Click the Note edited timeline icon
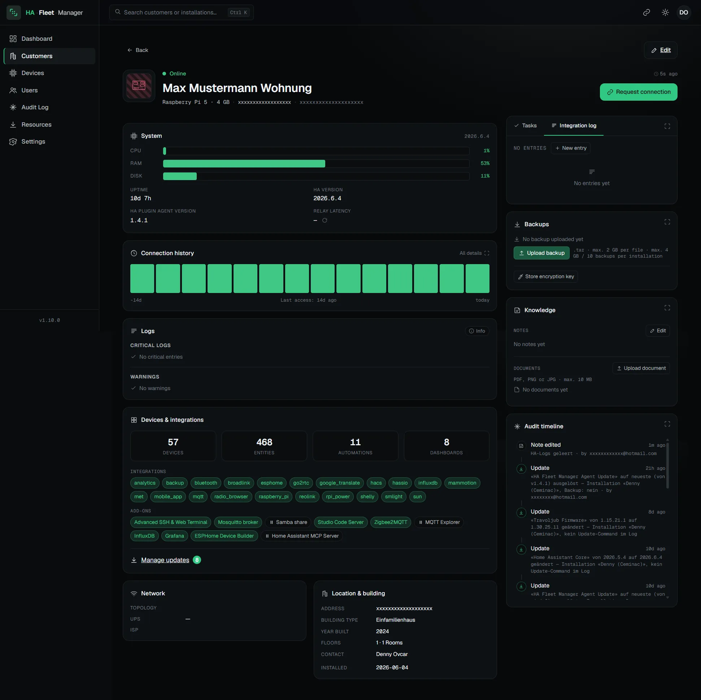The width and height of the screenshot is (701, 700). (x=521, y=446)
